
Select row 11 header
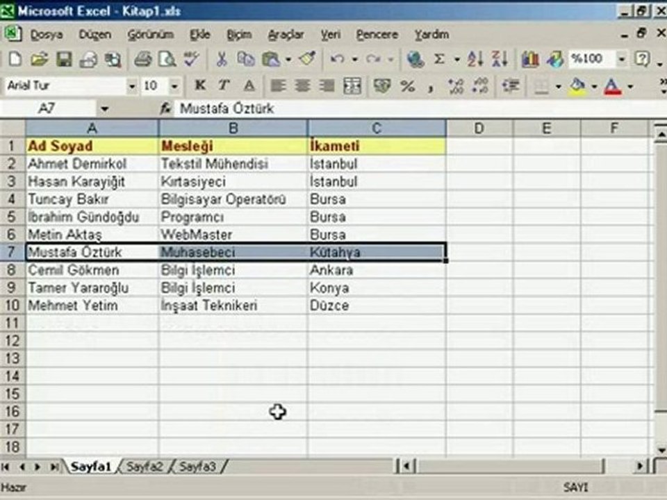[13, 323]
